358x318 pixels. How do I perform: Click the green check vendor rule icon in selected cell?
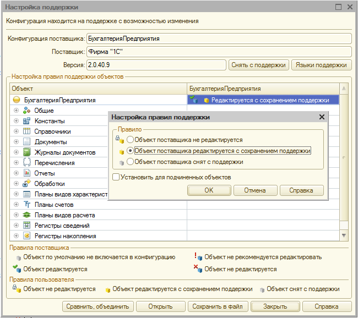tap(194, 100)
